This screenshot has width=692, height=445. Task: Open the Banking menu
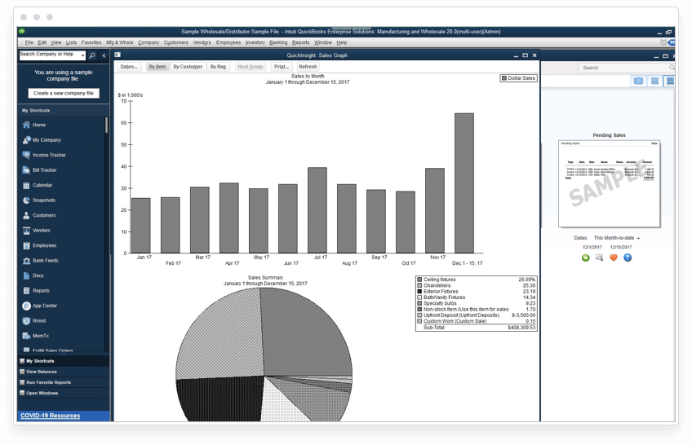coord(278,42)
